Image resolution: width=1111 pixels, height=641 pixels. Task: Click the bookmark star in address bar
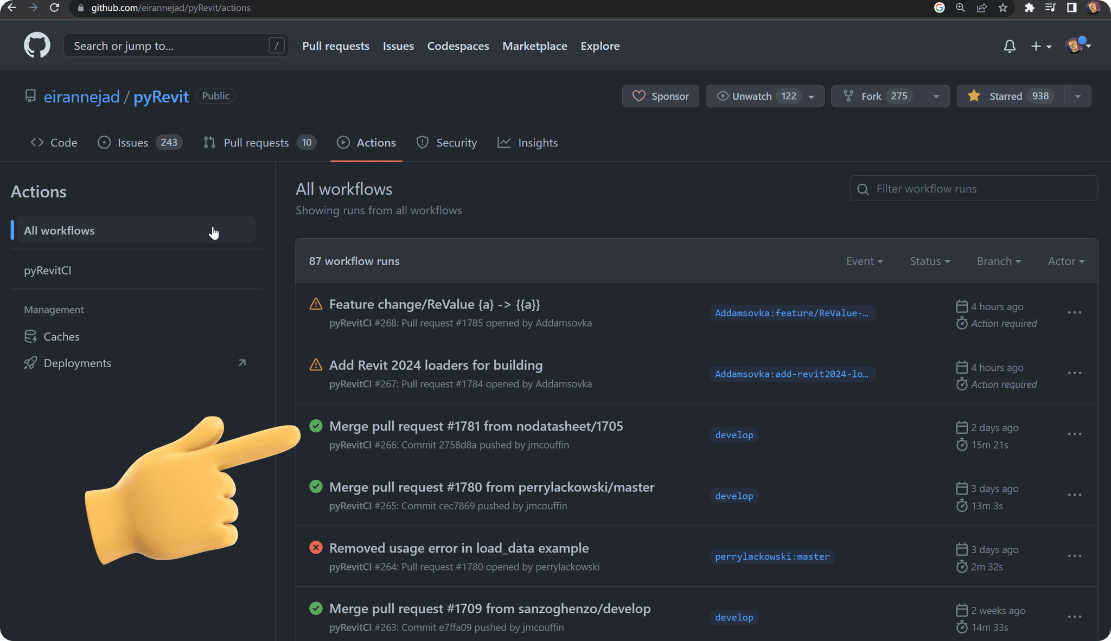click(1003, 8)
